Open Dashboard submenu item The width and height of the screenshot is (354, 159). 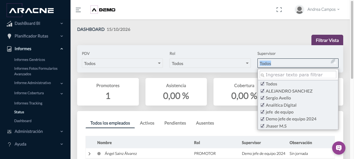pyautogui.click(x=23, y=121)
